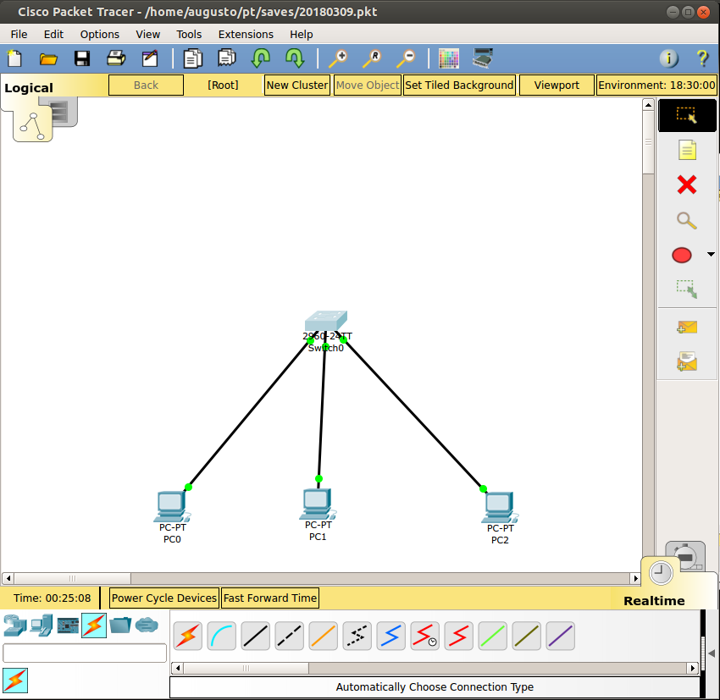Image resolution: width=720 pixels, height=700 pixels.
Task: Select the Delete tool
Action: pyautogui.click(x=688, y=185)
